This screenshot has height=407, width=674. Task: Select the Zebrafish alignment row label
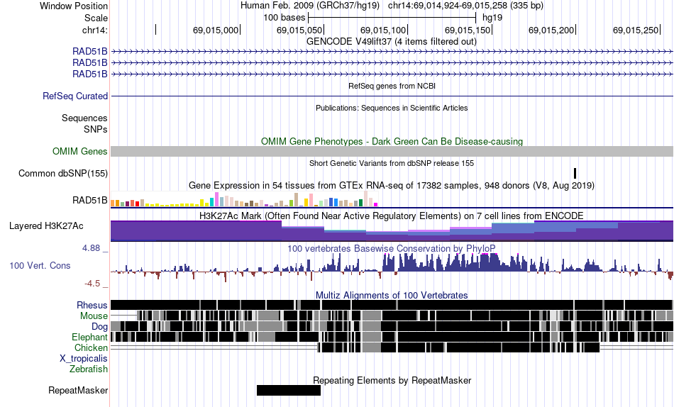point(89,369)
